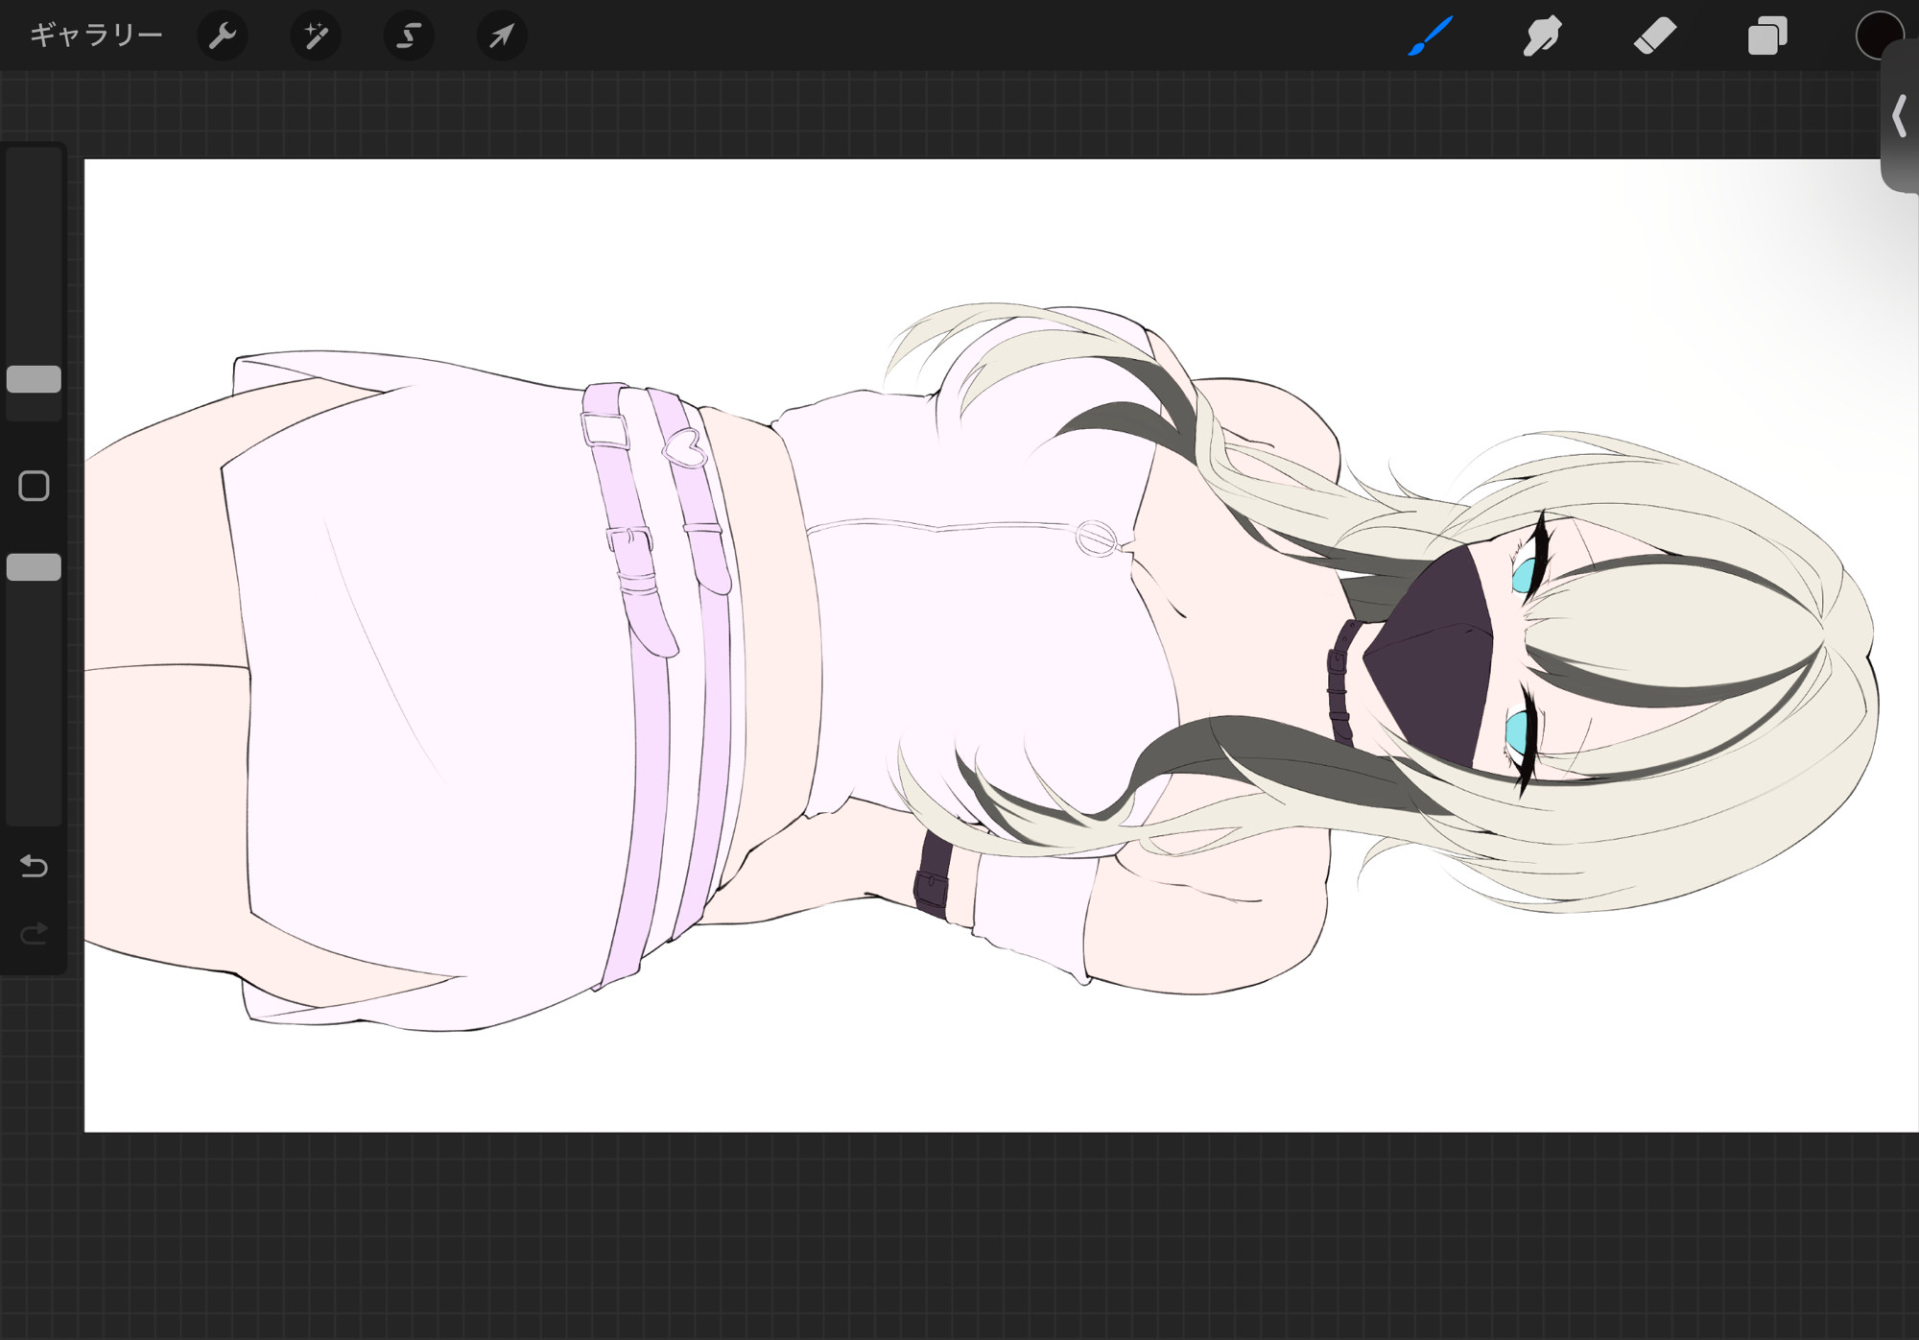Open the ギャラリー gallery
The image size is (1919, 1340).
click(x=96, y=36)
